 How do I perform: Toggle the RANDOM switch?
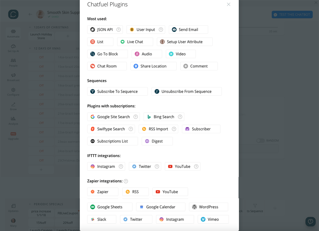coord(260,141)
